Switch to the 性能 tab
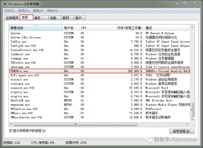This screenshot has height=148, width=203. point(55,18)
